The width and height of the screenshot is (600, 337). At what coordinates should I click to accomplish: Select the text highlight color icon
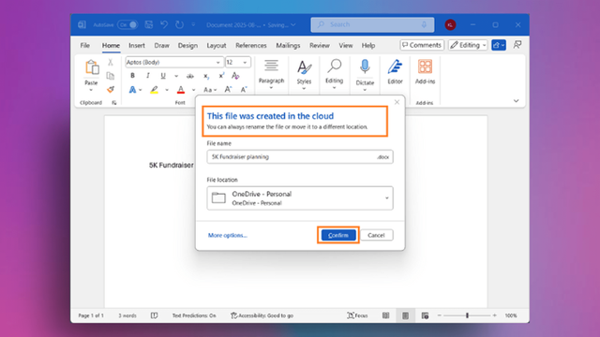(x=154, y=90)
